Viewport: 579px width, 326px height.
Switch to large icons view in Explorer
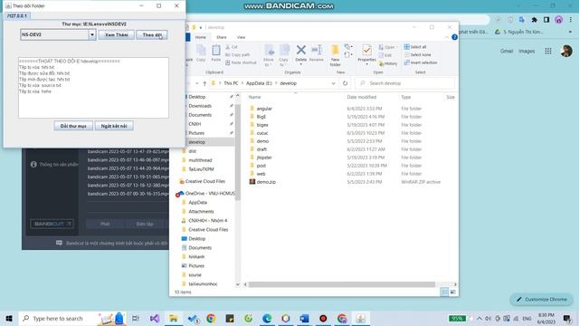(x=453, y=292)
